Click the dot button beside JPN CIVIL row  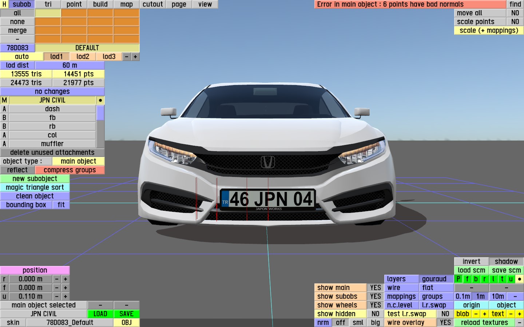[100, 100]
